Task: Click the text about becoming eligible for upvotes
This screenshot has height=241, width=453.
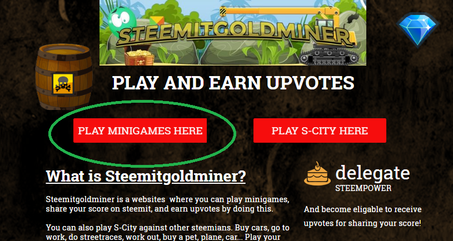Action: (x=362, y=216)
